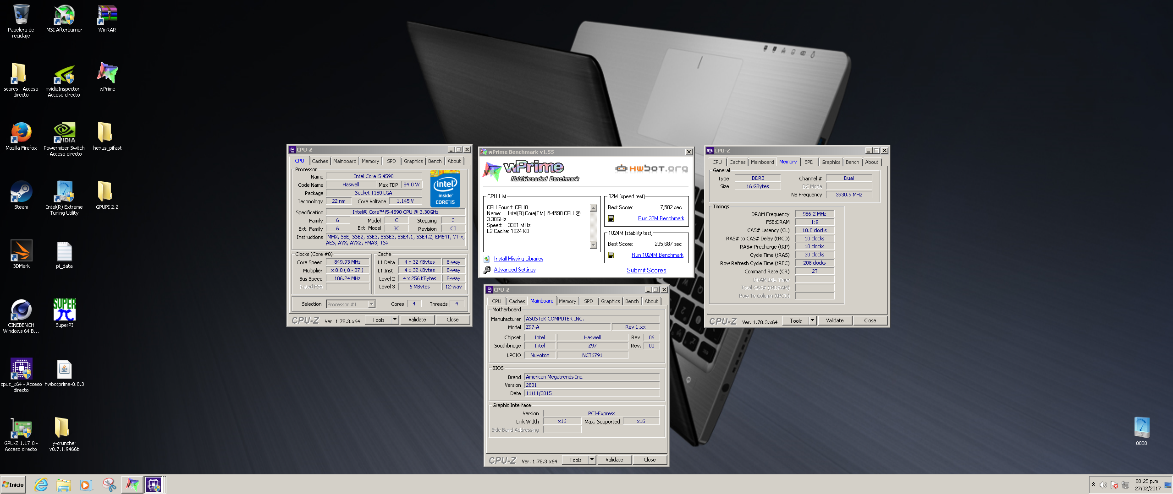This screenshot has width=1173, height=494.
Task: Open Internet Explorer from the taskbar
Action: coord(41,485)
